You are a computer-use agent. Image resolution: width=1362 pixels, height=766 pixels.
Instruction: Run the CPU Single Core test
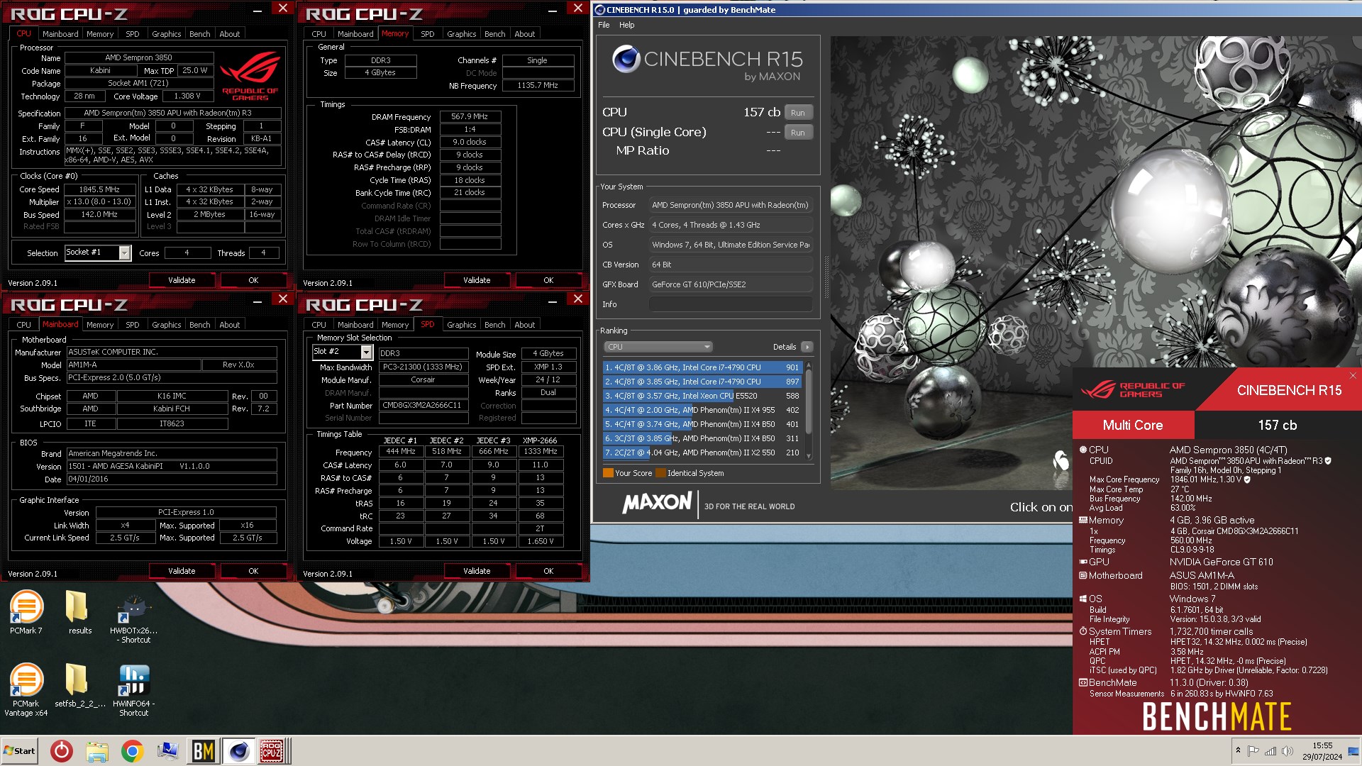click(x=798, y=133)
